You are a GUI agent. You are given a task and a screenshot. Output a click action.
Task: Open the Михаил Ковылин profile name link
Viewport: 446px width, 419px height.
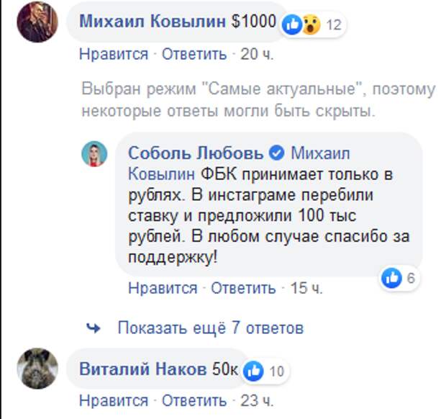[x=153, y=22]
